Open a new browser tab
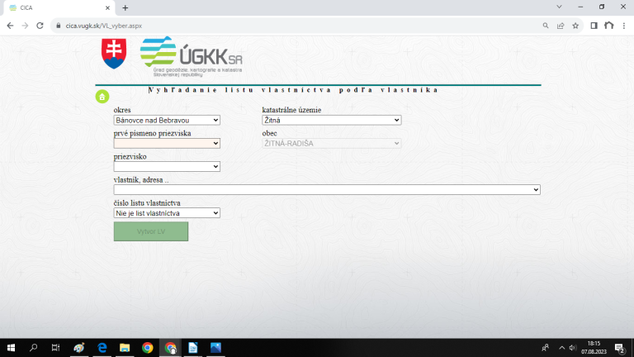The width and height of the screenshot is (634, 357). coord(125,7)
